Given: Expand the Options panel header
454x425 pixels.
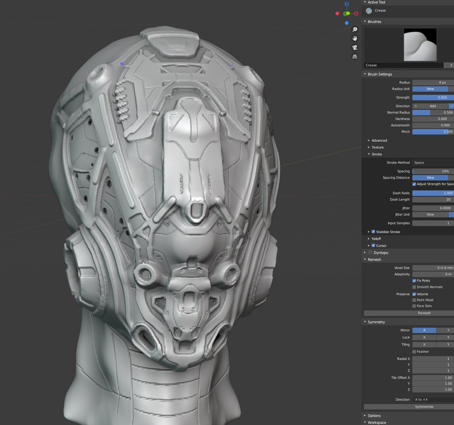Looking at the screenshot, I should click(374, 416).
